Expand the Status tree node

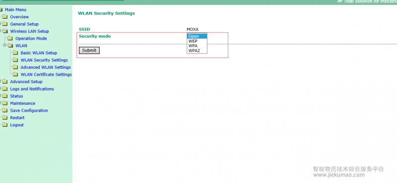0,95
